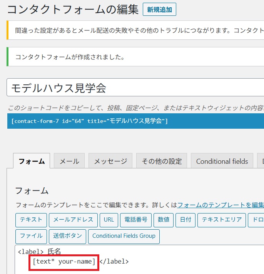This screenshot has height=274, width=264.
Task: Click the 新規追加 button
Action: (159, 9)
